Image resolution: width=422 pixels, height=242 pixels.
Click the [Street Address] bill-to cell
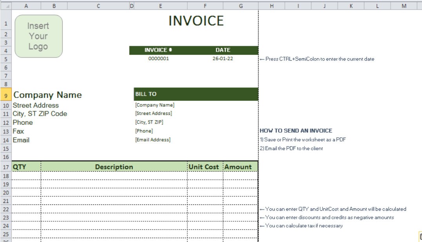154,113
